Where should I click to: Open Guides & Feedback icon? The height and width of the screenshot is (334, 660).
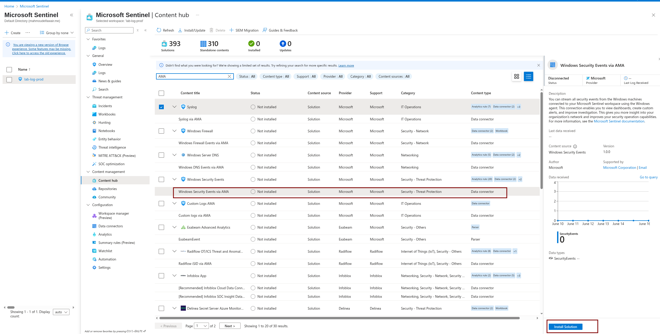point(265,30)
